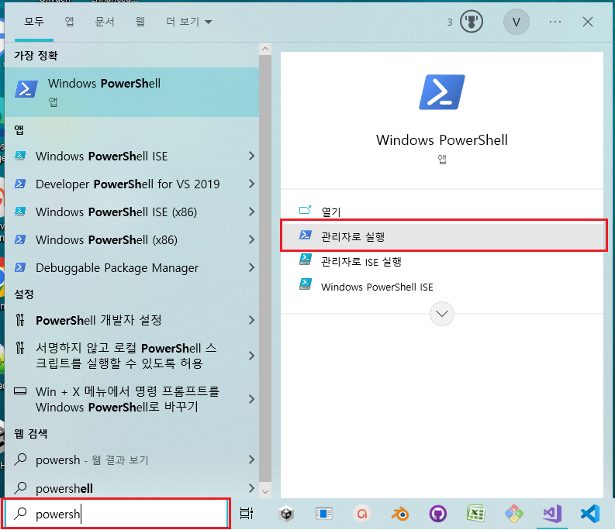
Task: Open Unity Hub from the taskbar
Action: tap(286, 514)
